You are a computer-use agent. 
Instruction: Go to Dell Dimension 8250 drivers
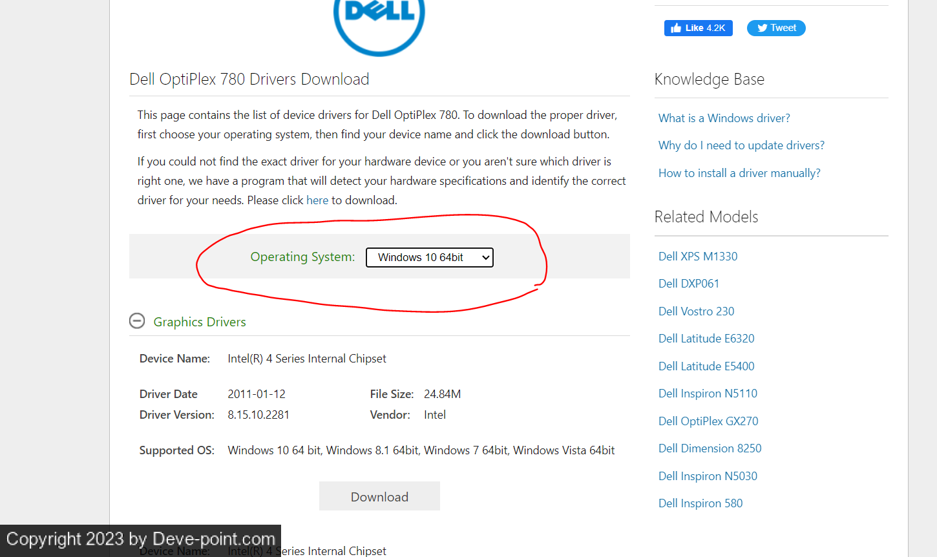710,448
